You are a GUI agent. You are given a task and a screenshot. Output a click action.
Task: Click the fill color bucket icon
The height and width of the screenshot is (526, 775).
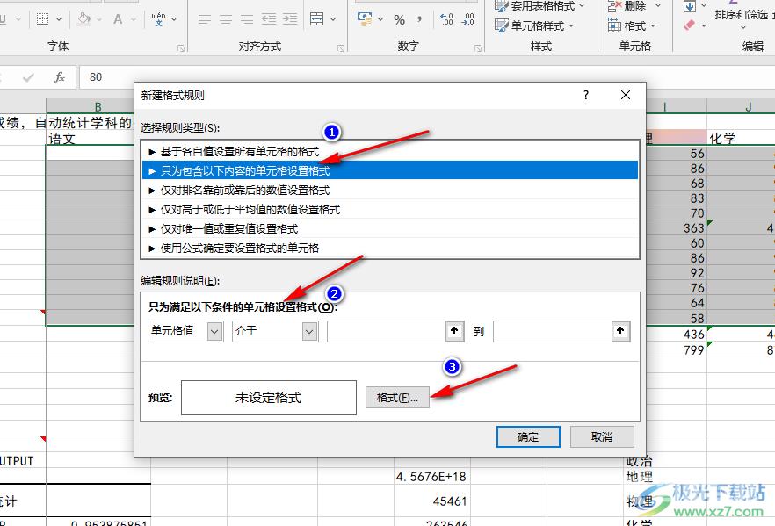pos(83,19)
